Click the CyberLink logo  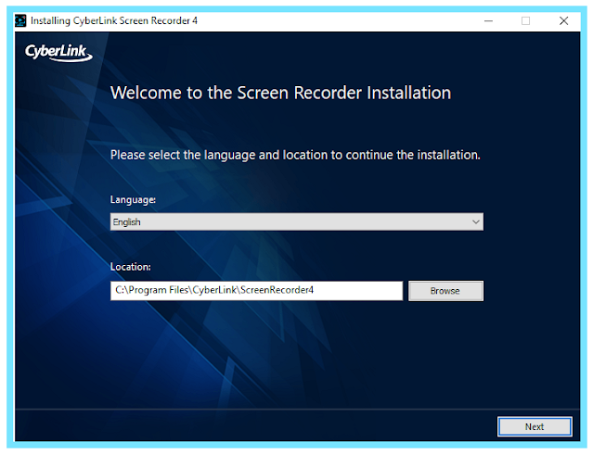pyautogui.click(x=58, y=52)
